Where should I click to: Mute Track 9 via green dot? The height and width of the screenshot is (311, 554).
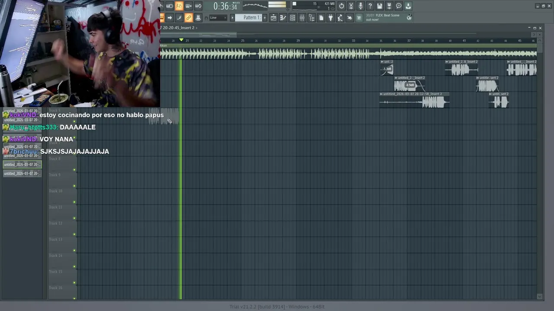[74, 186]
